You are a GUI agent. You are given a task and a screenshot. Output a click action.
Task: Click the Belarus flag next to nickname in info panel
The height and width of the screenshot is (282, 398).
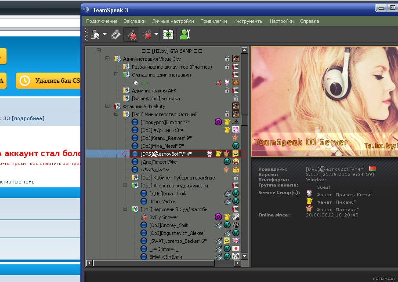point(373,168)
